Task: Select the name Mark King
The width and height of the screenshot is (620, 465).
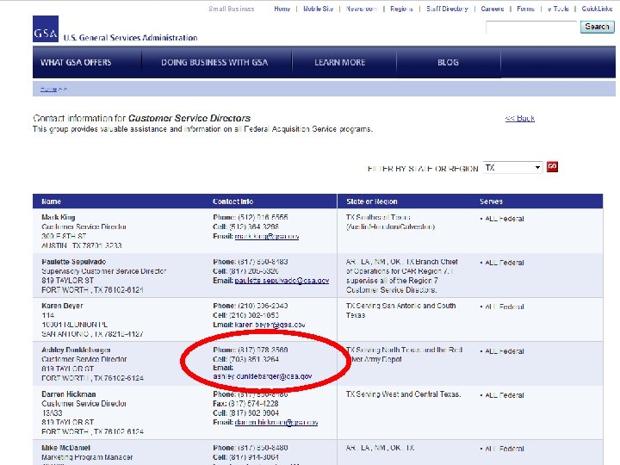Action: tap(59, 217)
